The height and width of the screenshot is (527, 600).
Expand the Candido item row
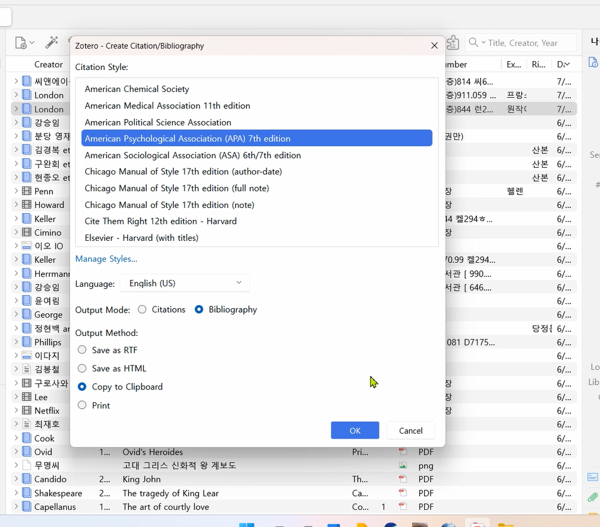[x=16, y=479]
